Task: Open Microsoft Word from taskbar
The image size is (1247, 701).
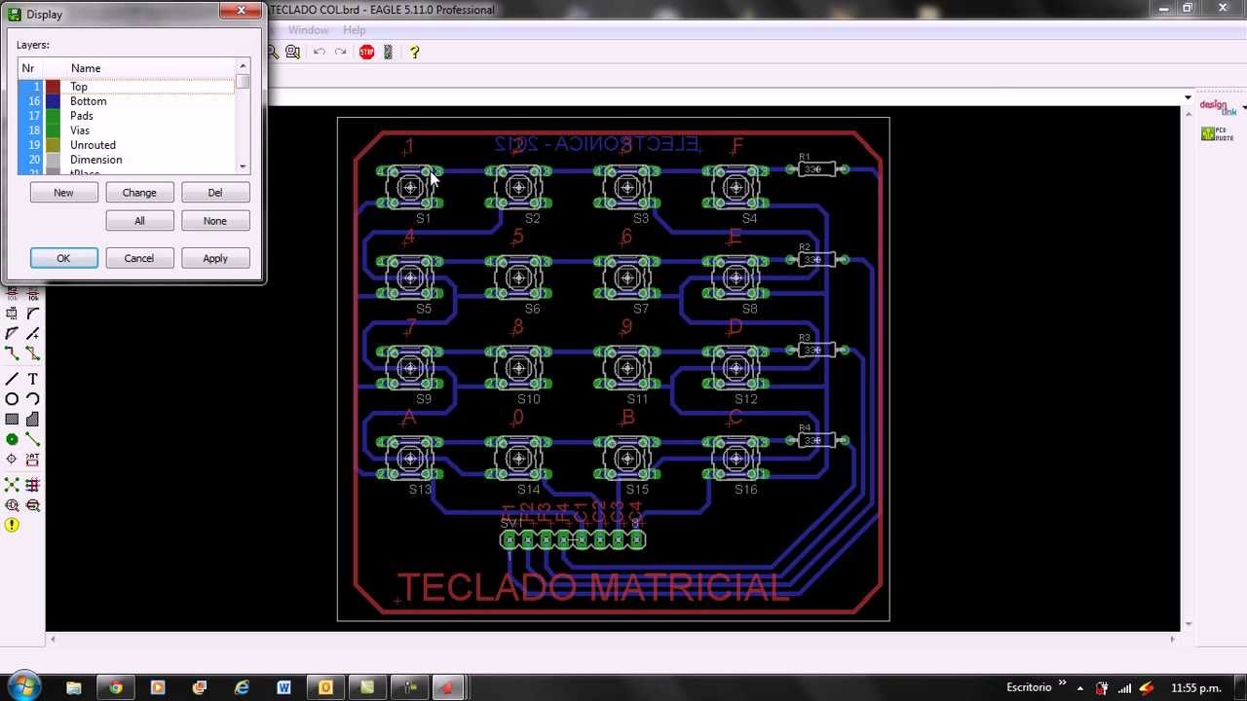Action: click(283, 688)
